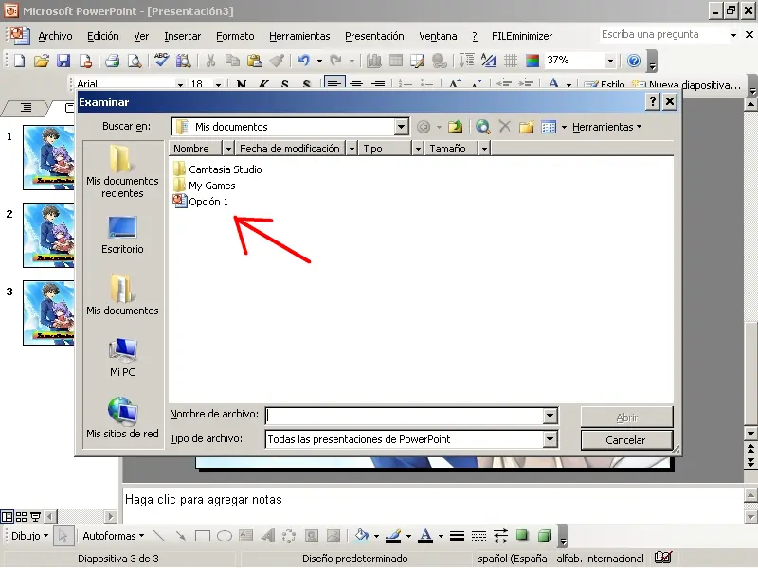The width and height of the screenshot is (758, 568).
Task: Click the Print Preview icon
Action: 135,61
